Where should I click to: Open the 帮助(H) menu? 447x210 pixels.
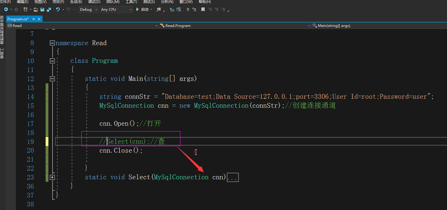[205, 2]
